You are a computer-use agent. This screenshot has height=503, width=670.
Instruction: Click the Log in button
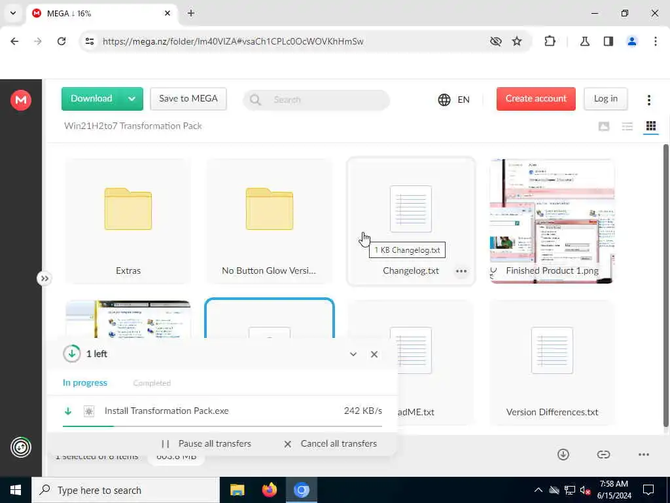click(605, 99)
